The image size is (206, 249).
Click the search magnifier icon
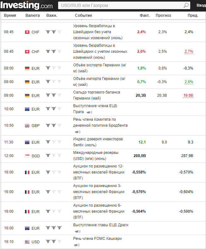(186, 5)
